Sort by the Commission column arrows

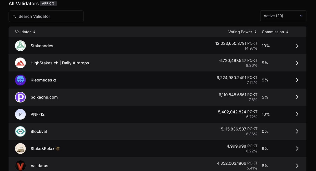(287, 32)
